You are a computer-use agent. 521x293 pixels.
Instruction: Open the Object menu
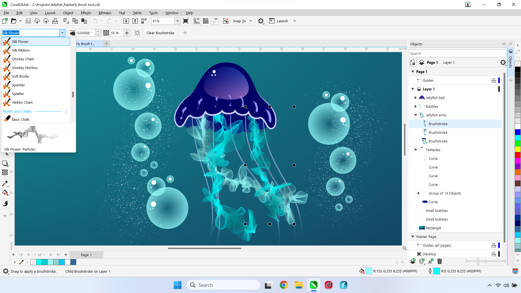click(x=68, y=13)
